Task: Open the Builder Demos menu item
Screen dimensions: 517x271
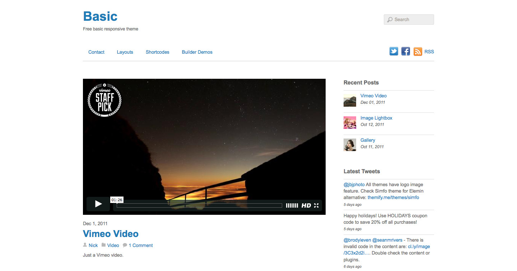Action: pyautogui.click(x=197, y=52)
